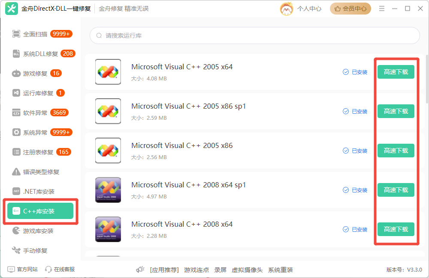Open the hamburger menu icon

pyautogui.click(x=382, y=9)
